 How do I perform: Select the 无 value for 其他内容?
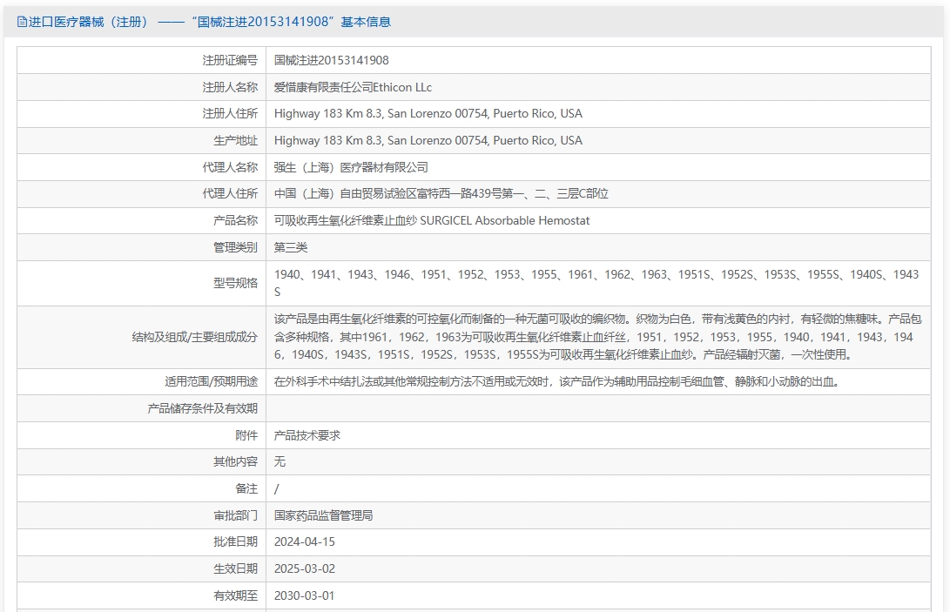click(280, 461)
